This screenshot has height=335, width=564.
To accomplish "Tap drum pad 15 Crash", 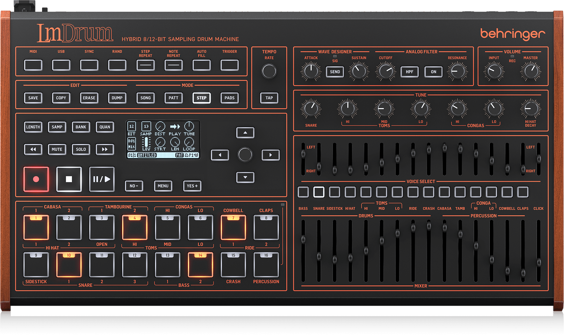I will (x=233, y=265).
